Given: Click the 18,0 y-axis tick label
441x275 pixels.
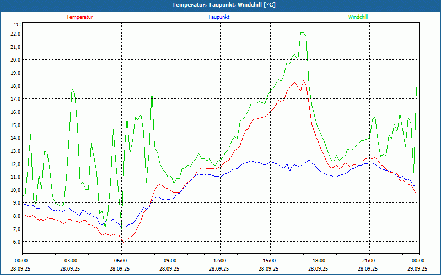Looking at the screenshot, I should (x=15, y=86).
